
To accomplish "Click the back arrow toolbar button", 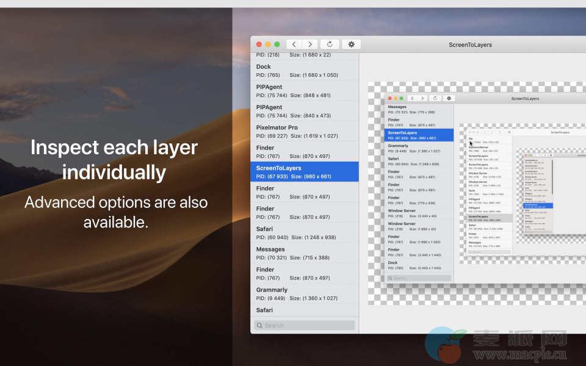I will point(295,45).
